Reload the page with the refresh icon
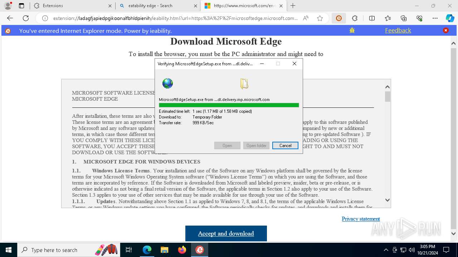The height and width of the screenshot is (257, 458). (26, 18)
